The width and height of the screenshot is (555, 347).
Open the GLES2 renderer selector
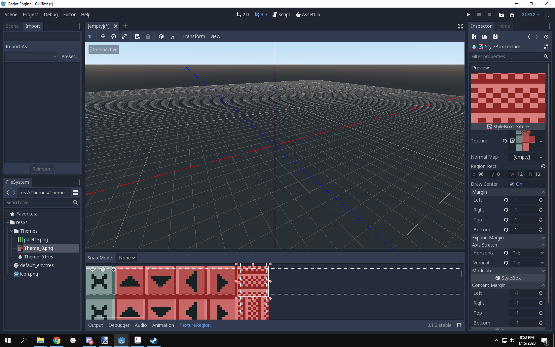point(530,15)
